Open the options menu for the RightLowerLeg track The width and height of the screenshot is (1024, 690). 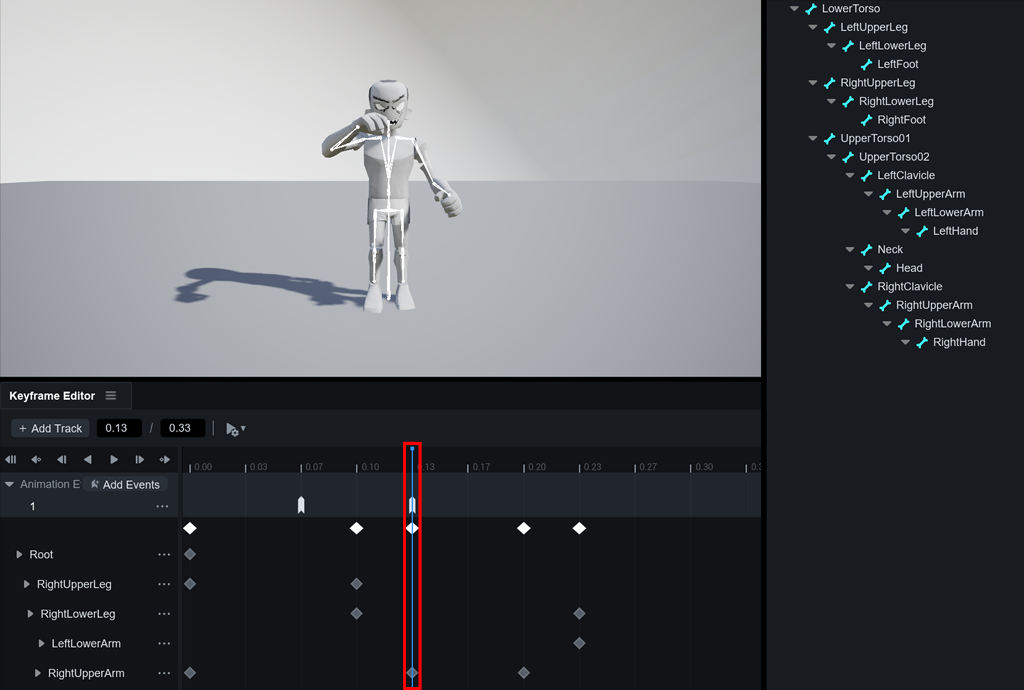click(164, 614)
